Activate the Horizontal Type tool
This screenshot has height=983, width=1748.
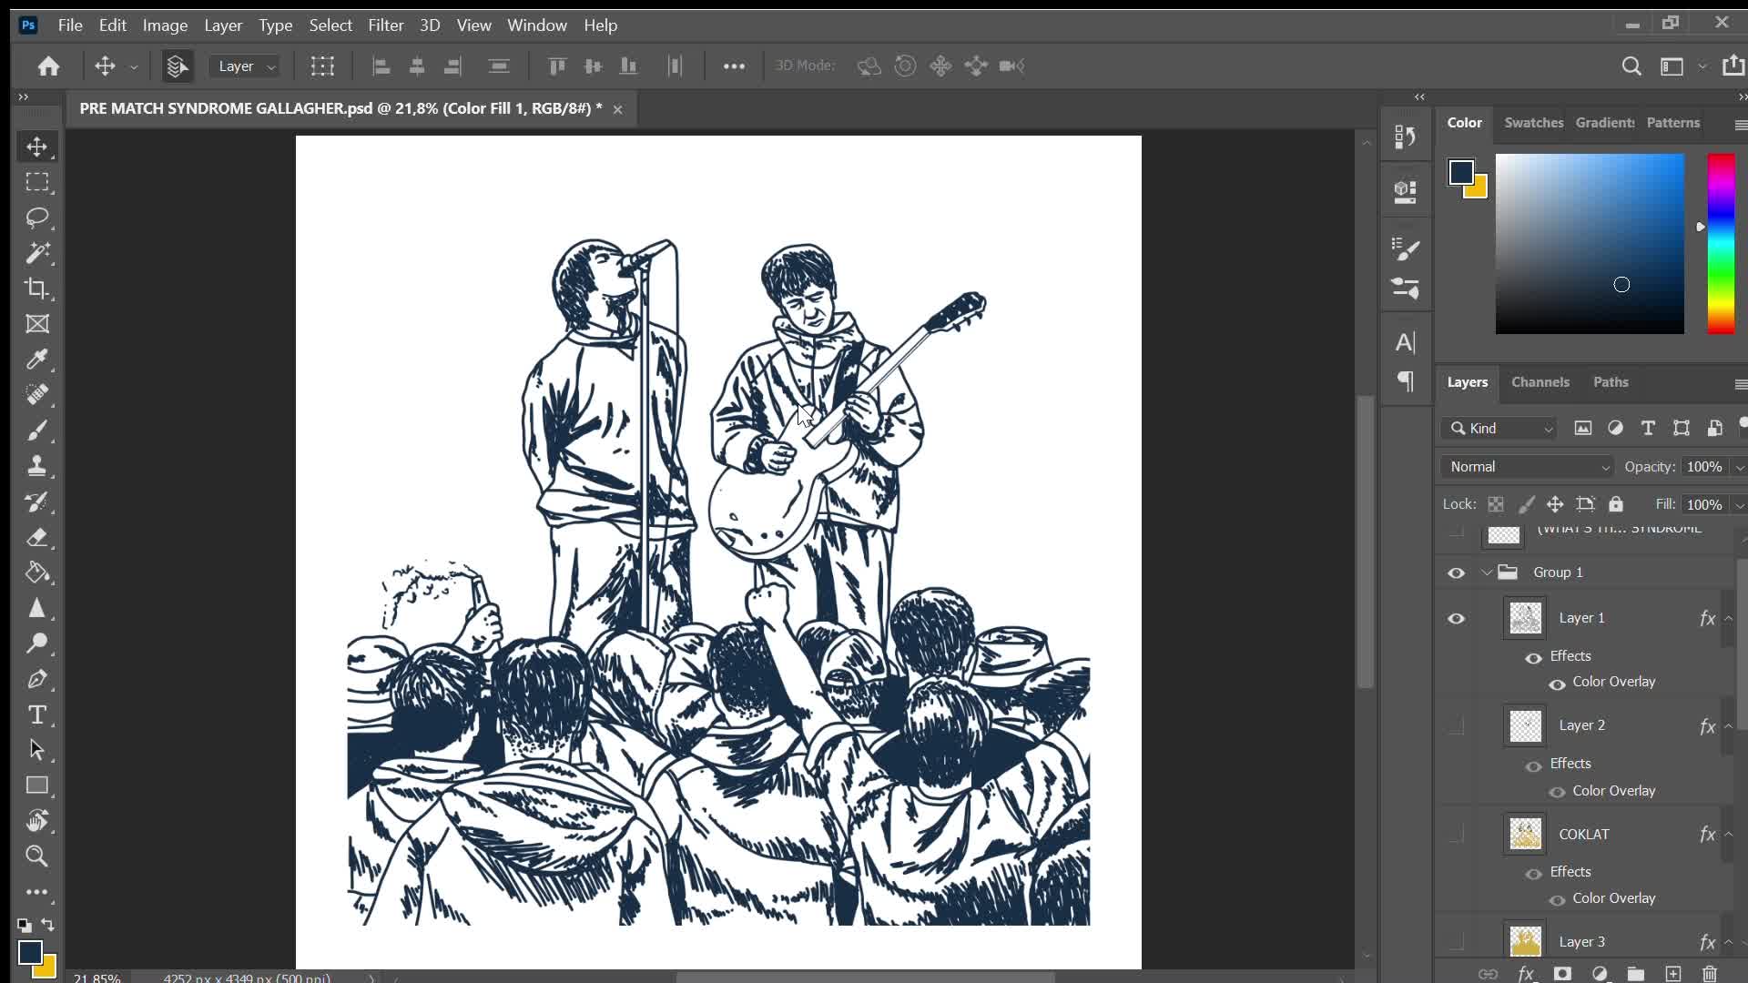pos(37,714)
